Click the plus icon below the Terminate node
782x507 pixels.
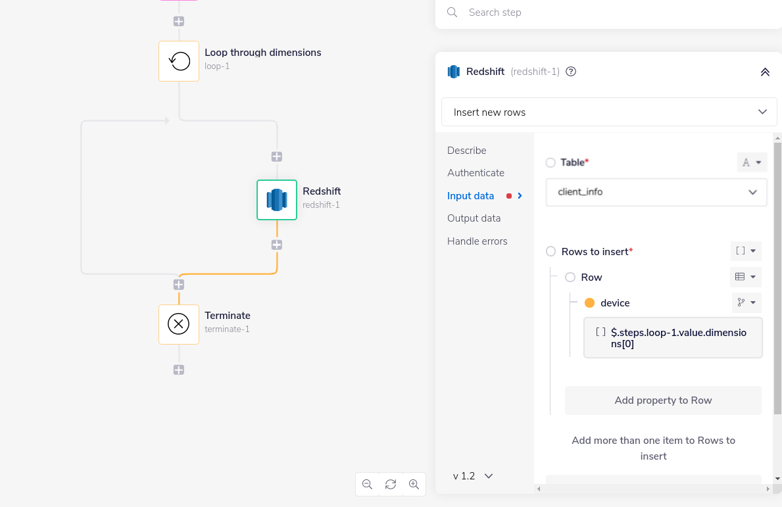178,370
